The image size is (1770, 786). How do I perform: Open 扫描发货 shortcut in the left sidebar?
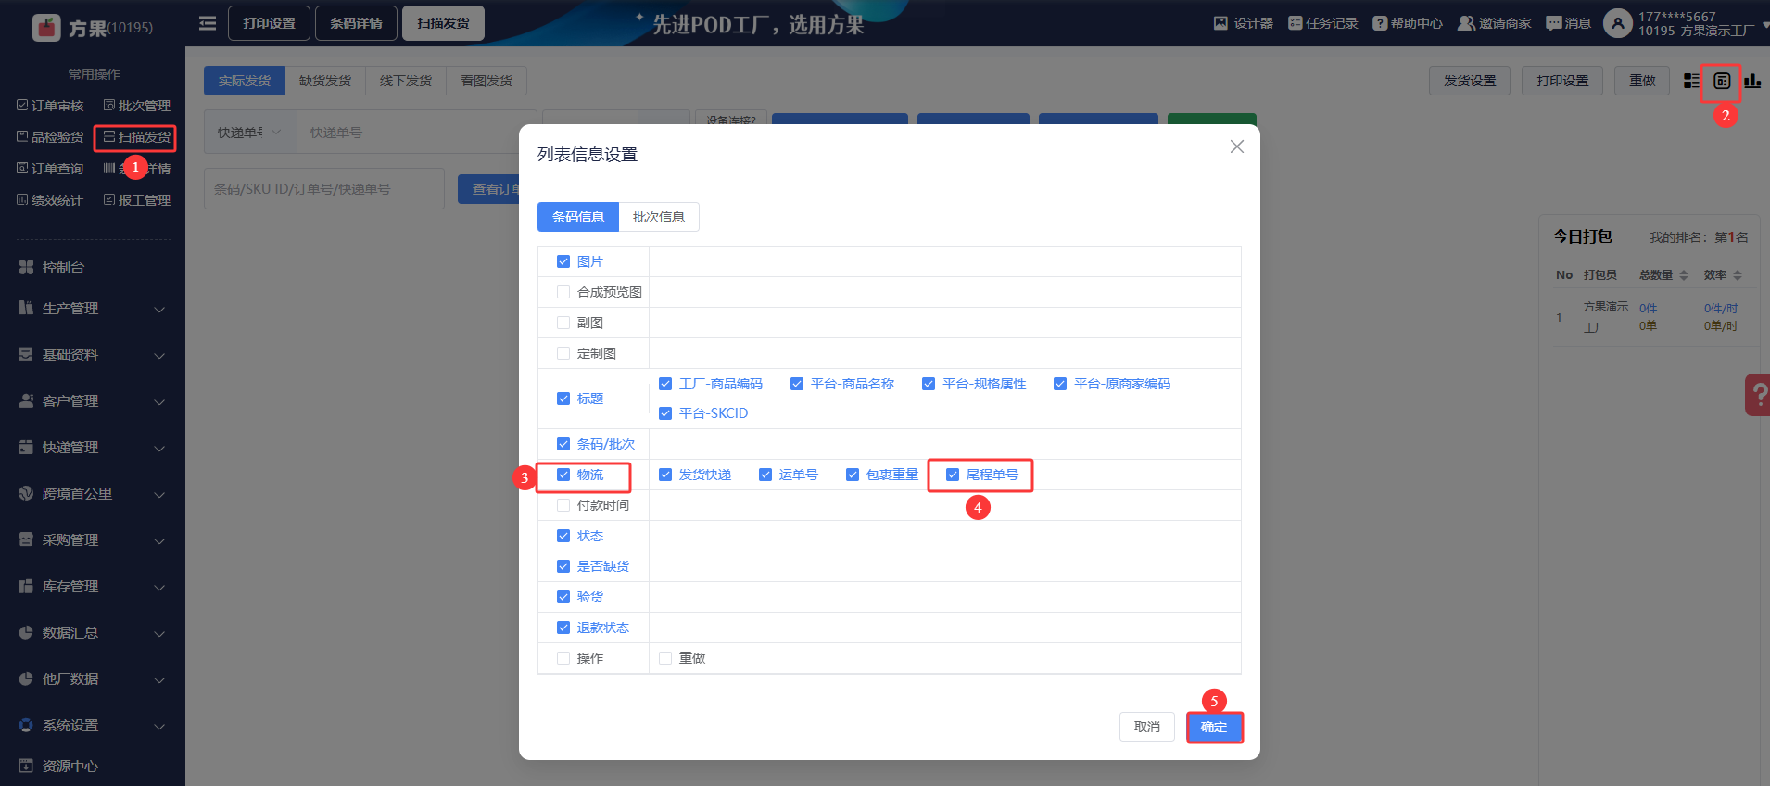tap(137, 137)
